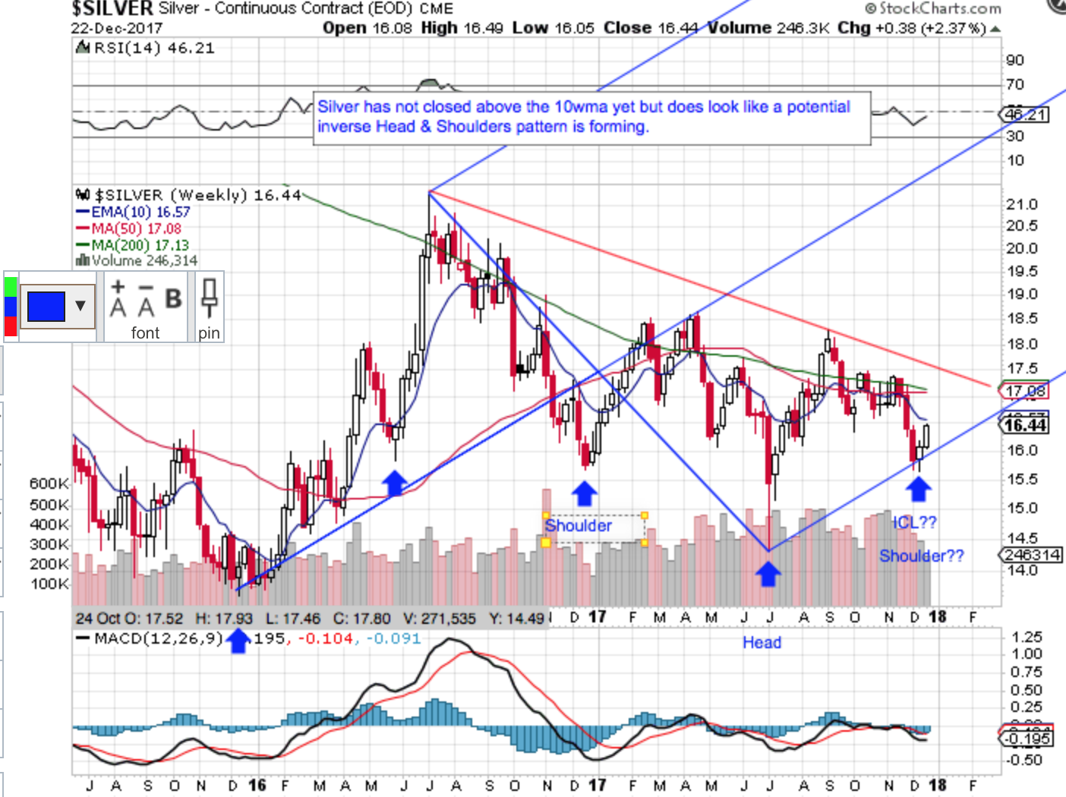Pick green from the quick color strip

click(x=11, y=287)
